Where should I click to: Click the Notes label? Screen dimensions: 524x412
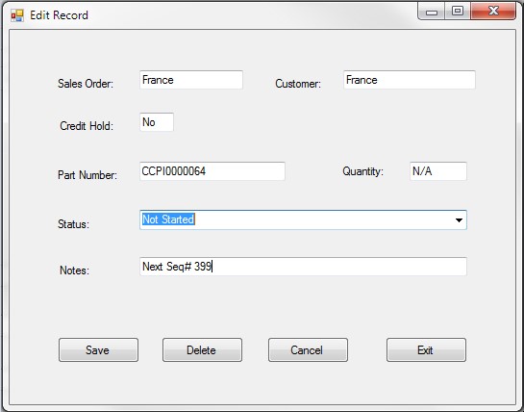click(74, 270)
